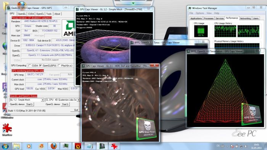Switch to the OpenCL tab

[40, 14]
